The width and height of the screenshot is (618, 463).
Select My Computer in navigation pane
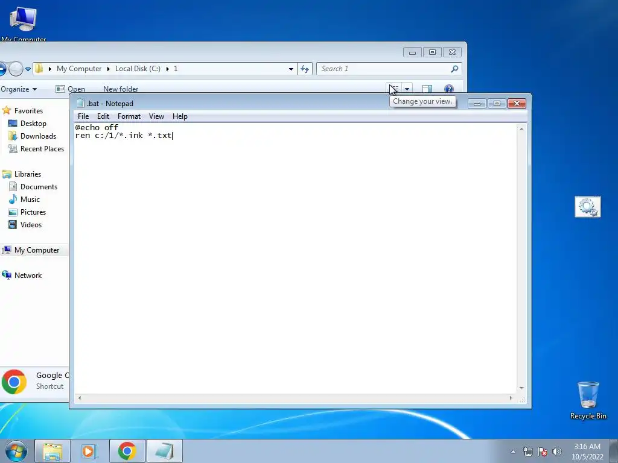tap(37, 250)
